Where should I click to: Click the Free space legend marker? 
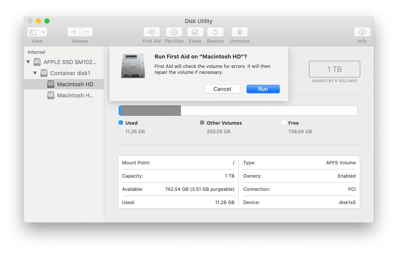click(x=283, y=123)
